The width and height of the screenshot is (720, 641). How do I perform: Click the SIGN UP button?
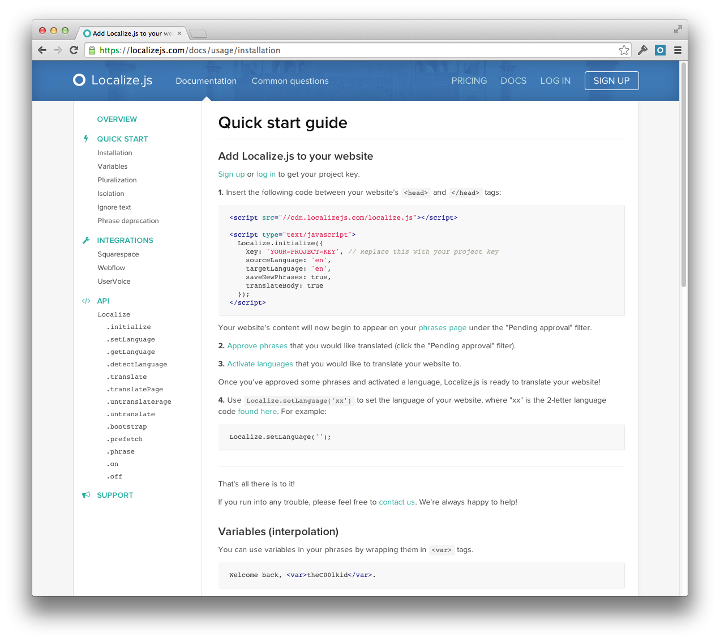[611, 80]
